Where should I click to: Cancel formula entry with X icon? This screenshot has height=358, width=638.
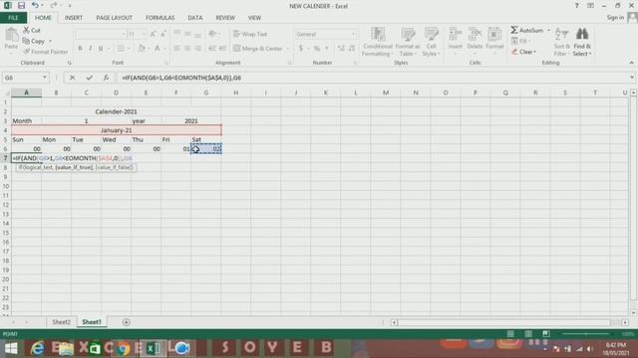(x=72, y=78)
